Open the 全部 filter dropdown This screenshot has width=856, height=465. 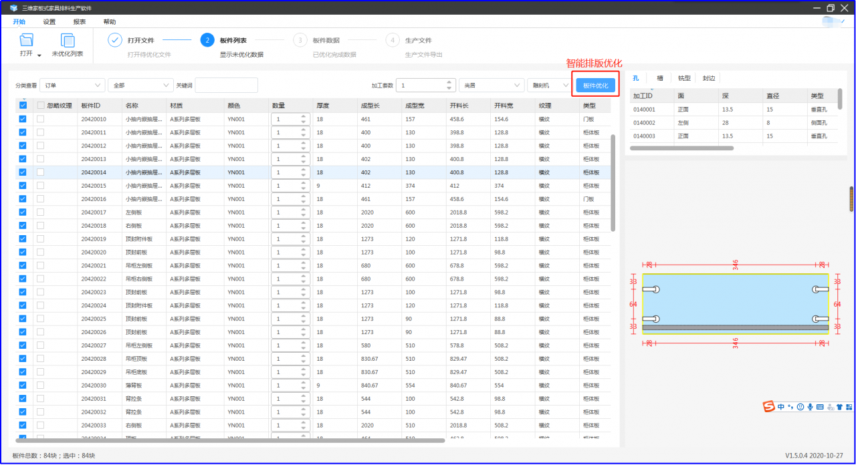[x=140, y=86]
